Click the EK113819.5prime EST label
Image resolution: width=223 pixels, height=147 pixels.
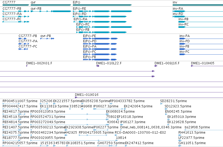tap(54, 106)
